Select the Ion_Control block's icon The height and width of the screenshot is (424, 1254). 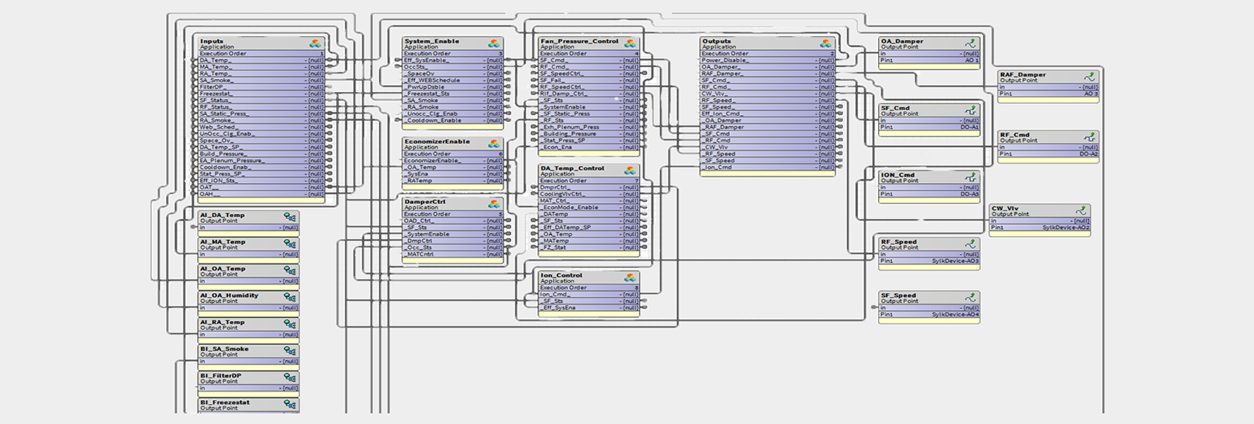coord(630,278)
